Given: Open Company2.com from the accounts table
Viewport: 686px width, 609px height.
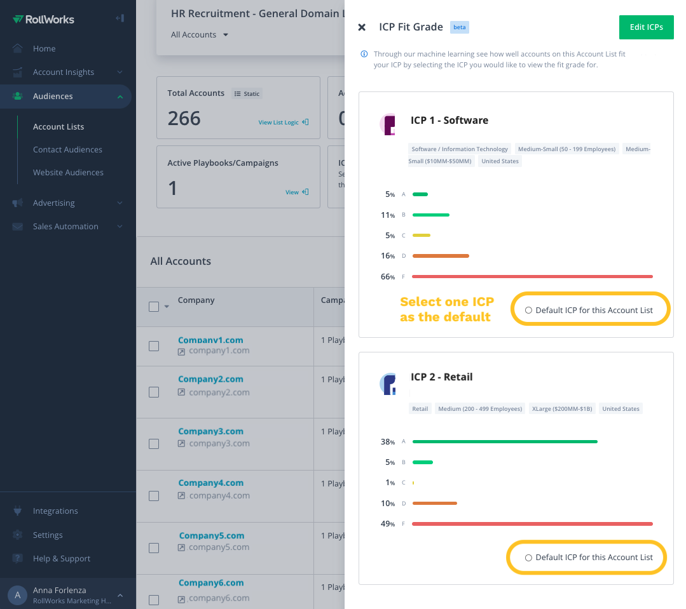Looking at the screenshot, I should click(211, 379).
